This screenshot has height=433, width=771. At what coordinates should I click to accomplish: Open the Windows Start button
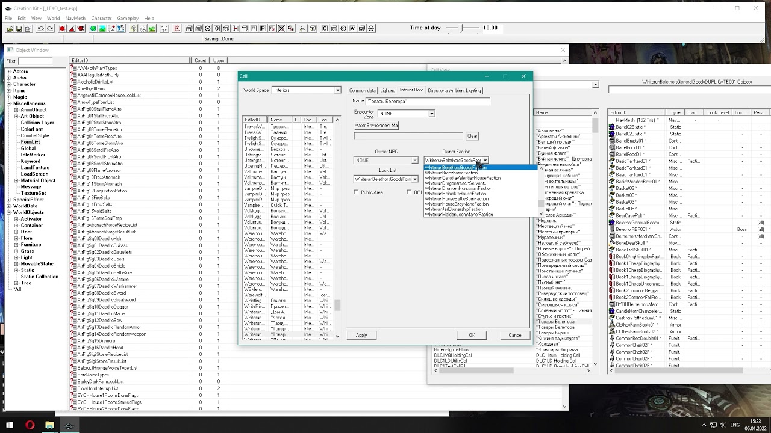pos(10,425)
